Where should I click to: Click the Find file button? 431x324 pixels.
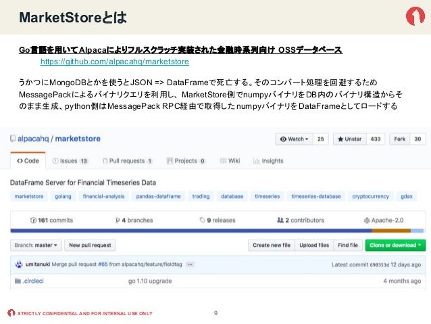348,245
